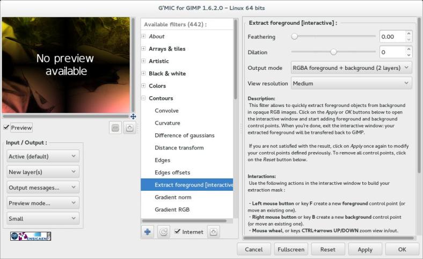Expand the Artistic category

point(143,61)
